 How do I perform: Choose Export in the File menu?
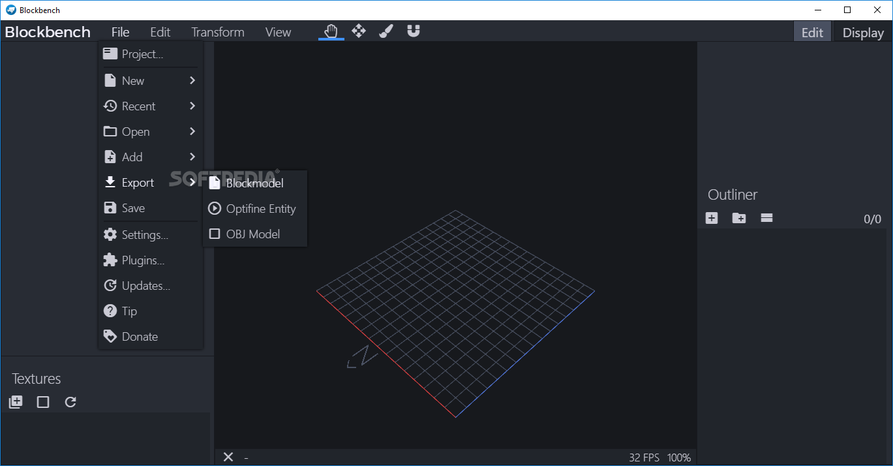(x=150, y=183)
